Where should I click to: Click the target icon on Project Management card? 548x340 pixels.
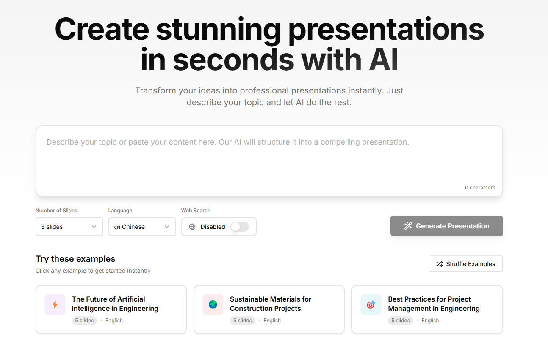click(371, 304)
